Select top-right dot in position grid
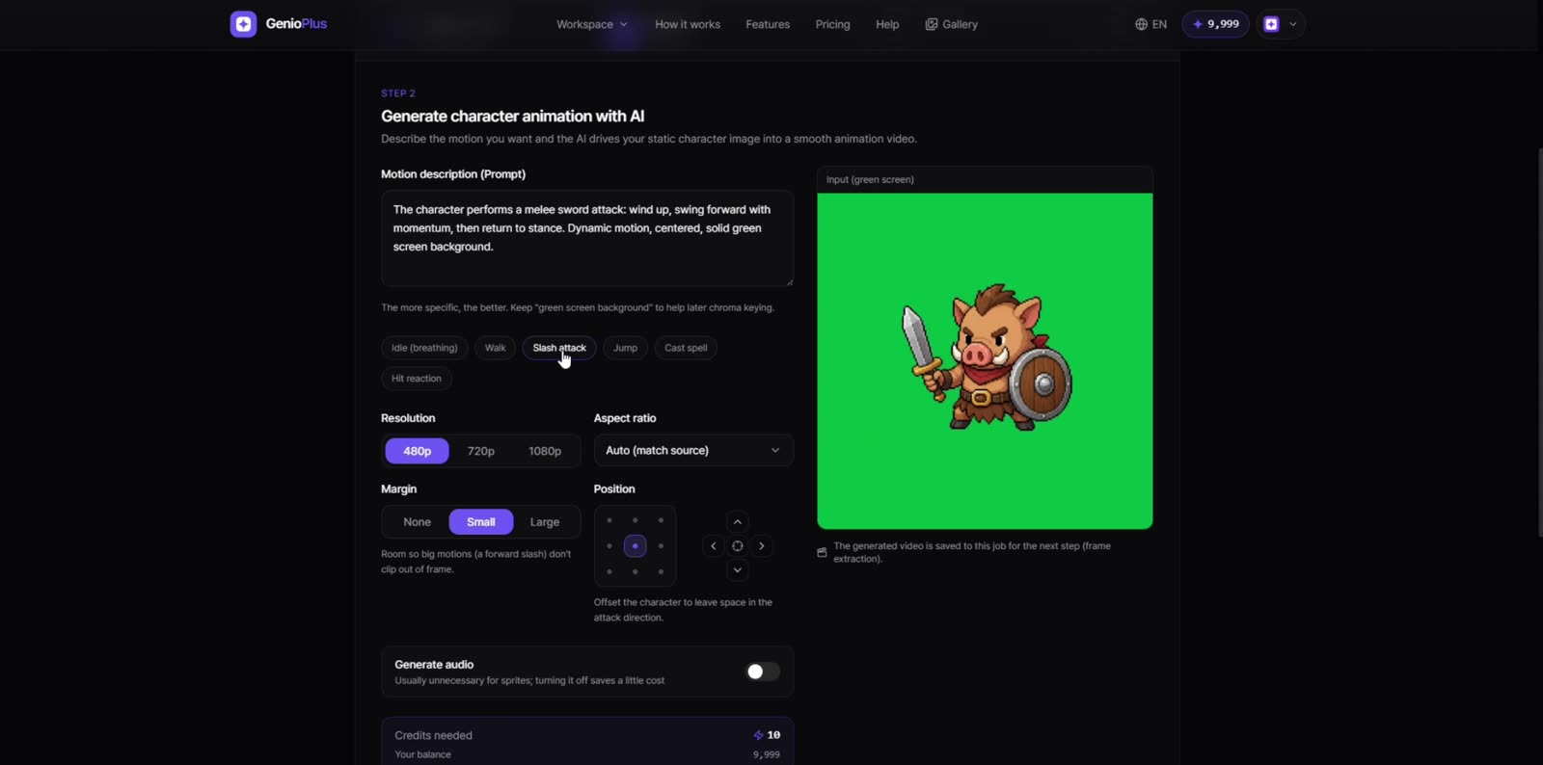The image size is (1543, 765). point(661,520)
